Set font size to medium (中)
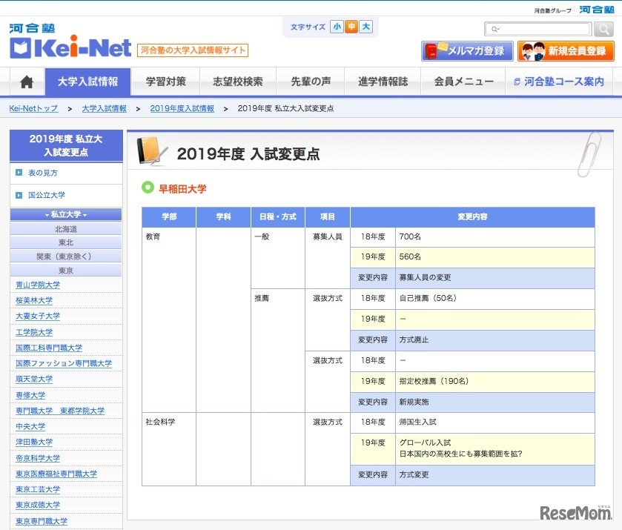 click(x=351, y=27)
